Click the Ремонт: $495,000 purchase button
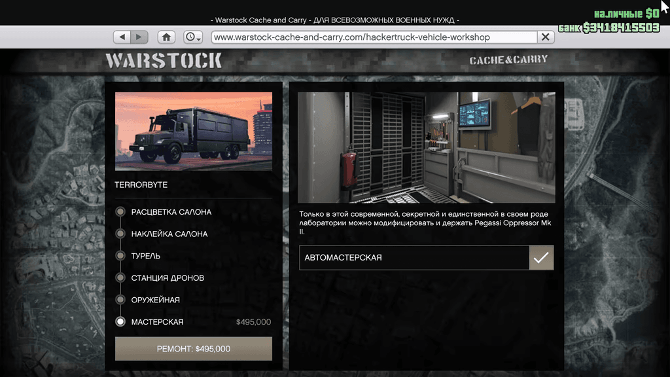The height and width of the screenshot is (377, 670). pos(194,349)
